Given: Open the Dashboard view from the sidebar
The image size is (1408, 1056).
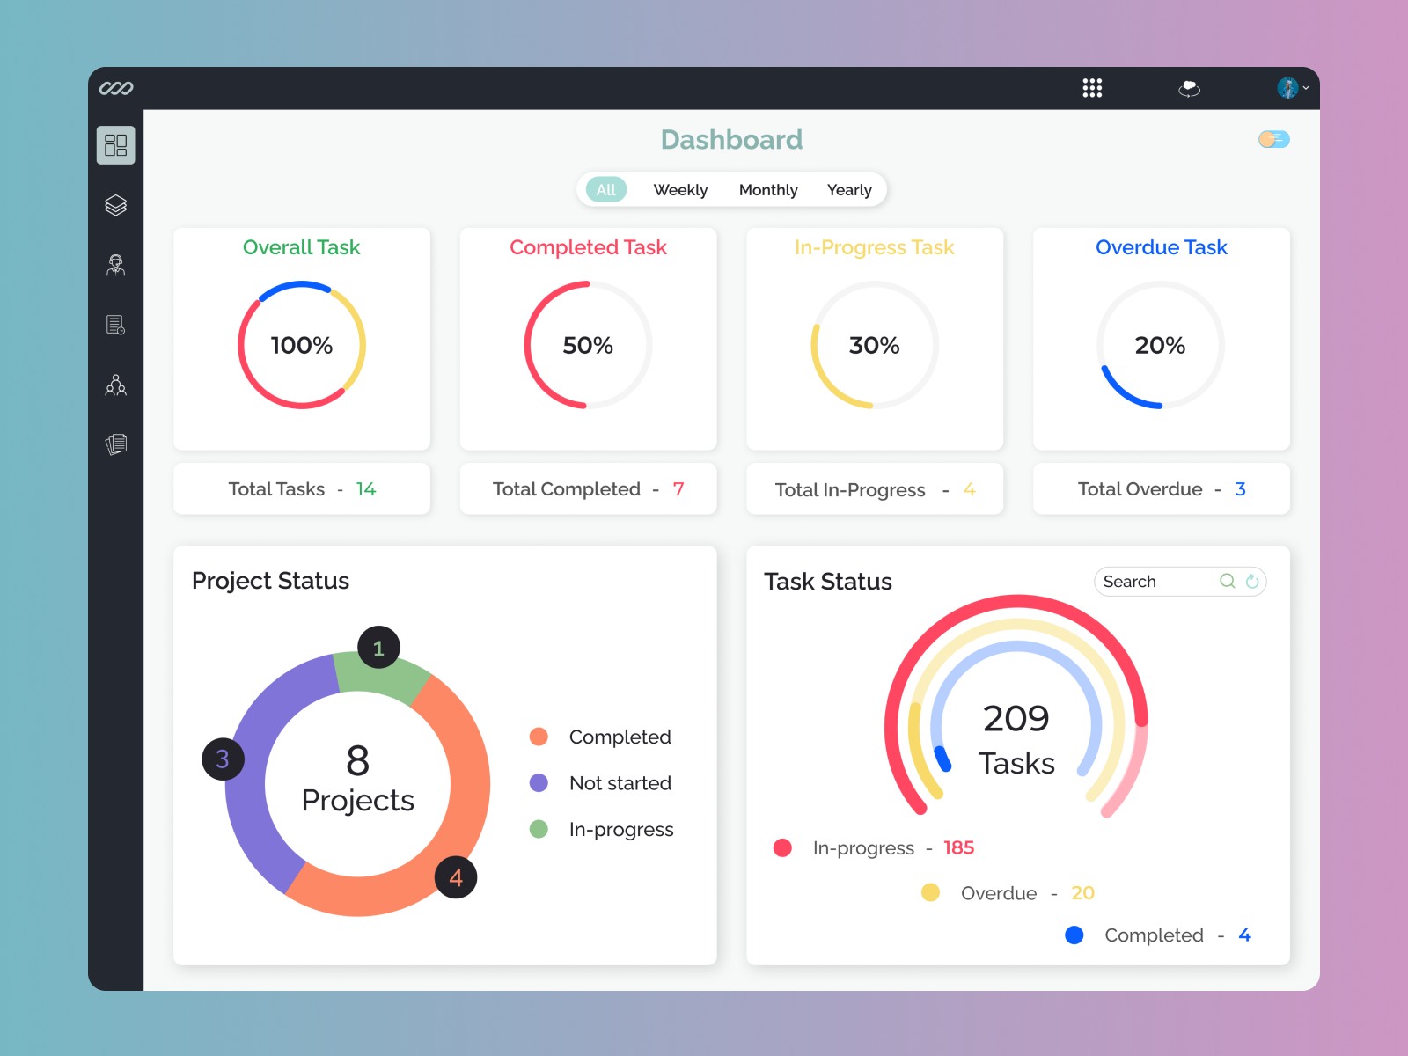Looking at the screenshot, I should (x=115, y=146).
